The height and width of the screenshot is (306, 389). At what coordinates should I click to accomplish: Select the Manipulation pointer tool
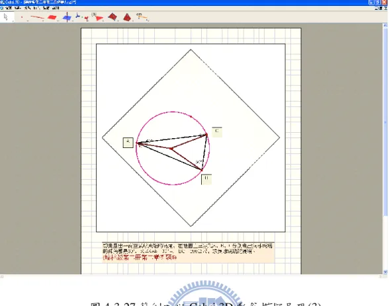(6, 17)
